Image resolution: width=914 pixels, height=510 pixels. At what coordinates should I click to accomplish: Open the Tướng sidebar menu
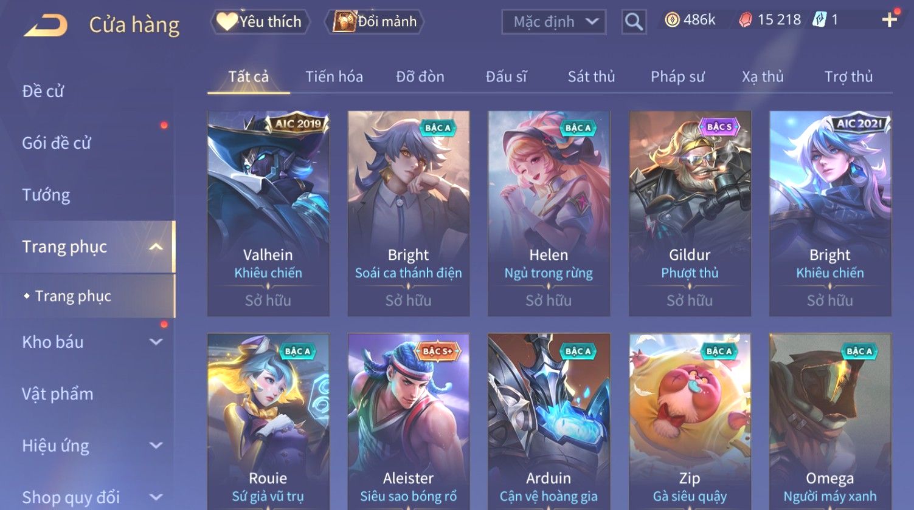tap(46, 195)
